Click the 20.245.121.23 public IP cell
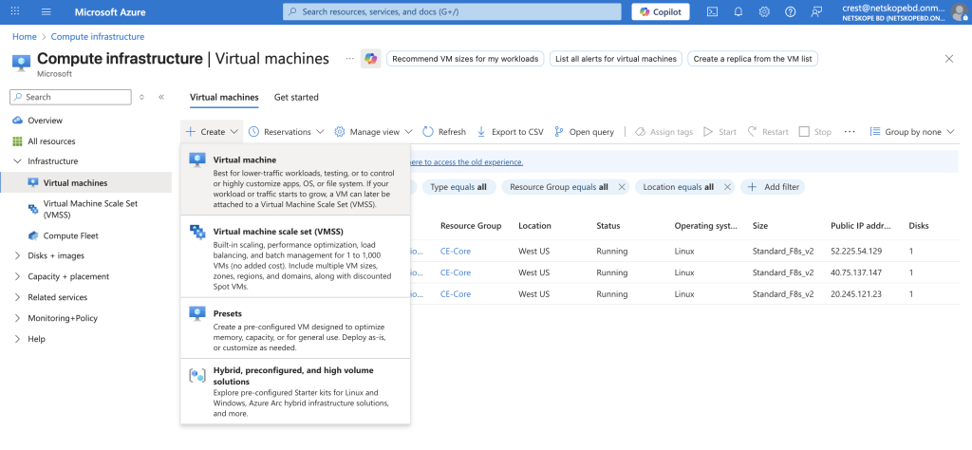The width and height of the screenshot is (972, 450). pyautogui.click(x=856, y=293)
